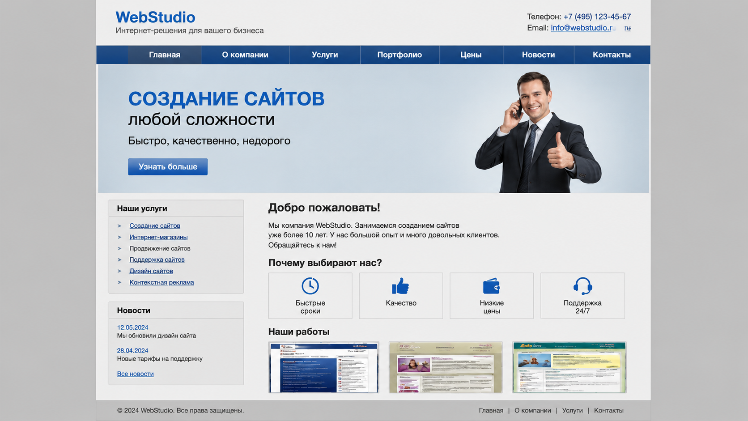Open Контакты in the top navigation bar
Image resolution: width=748 pixels, height=421 pixels.
(612, 55)
